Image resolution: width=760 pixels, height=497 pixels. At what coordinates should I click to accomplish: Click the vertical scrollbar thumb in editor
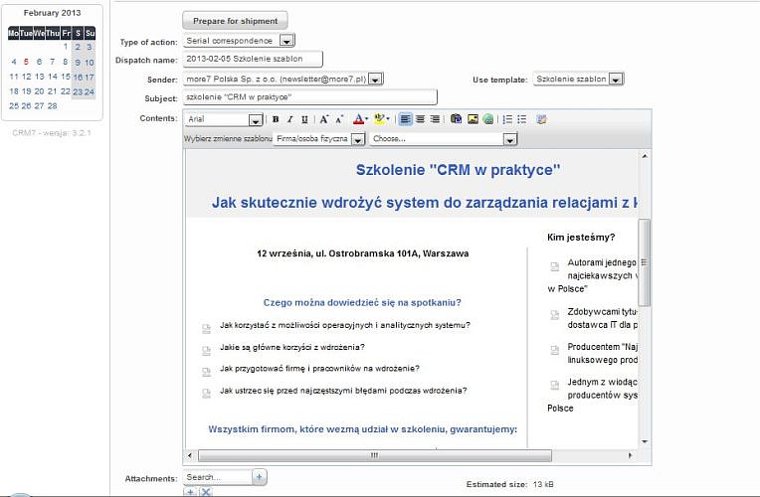(x=645, y=262)
